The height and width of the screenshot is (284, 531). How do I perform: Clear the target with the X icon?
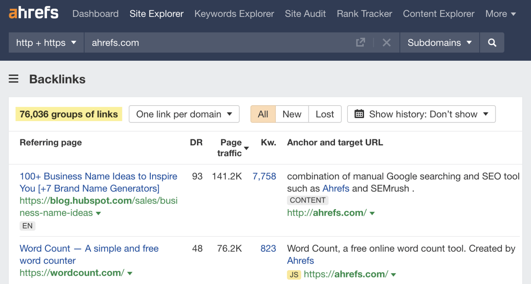[x=386, y=42]
